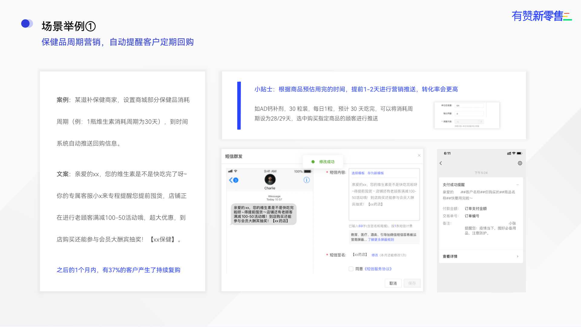Image resolution: width=581 pixels, height=327 pixels.
Task: Click the first input in settings form thumbnail
Action: (x=469, y=105)
